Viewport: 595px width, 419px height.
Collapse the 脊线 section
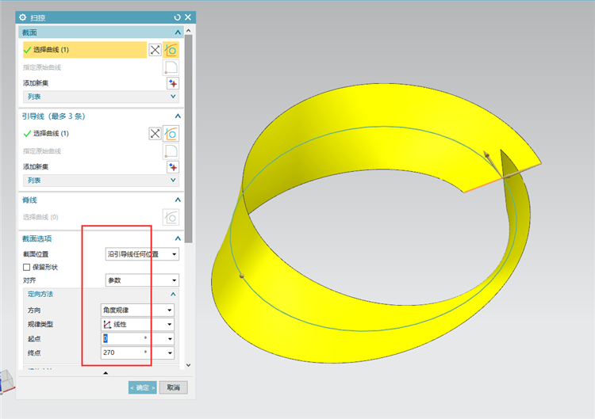click(178, 200)
